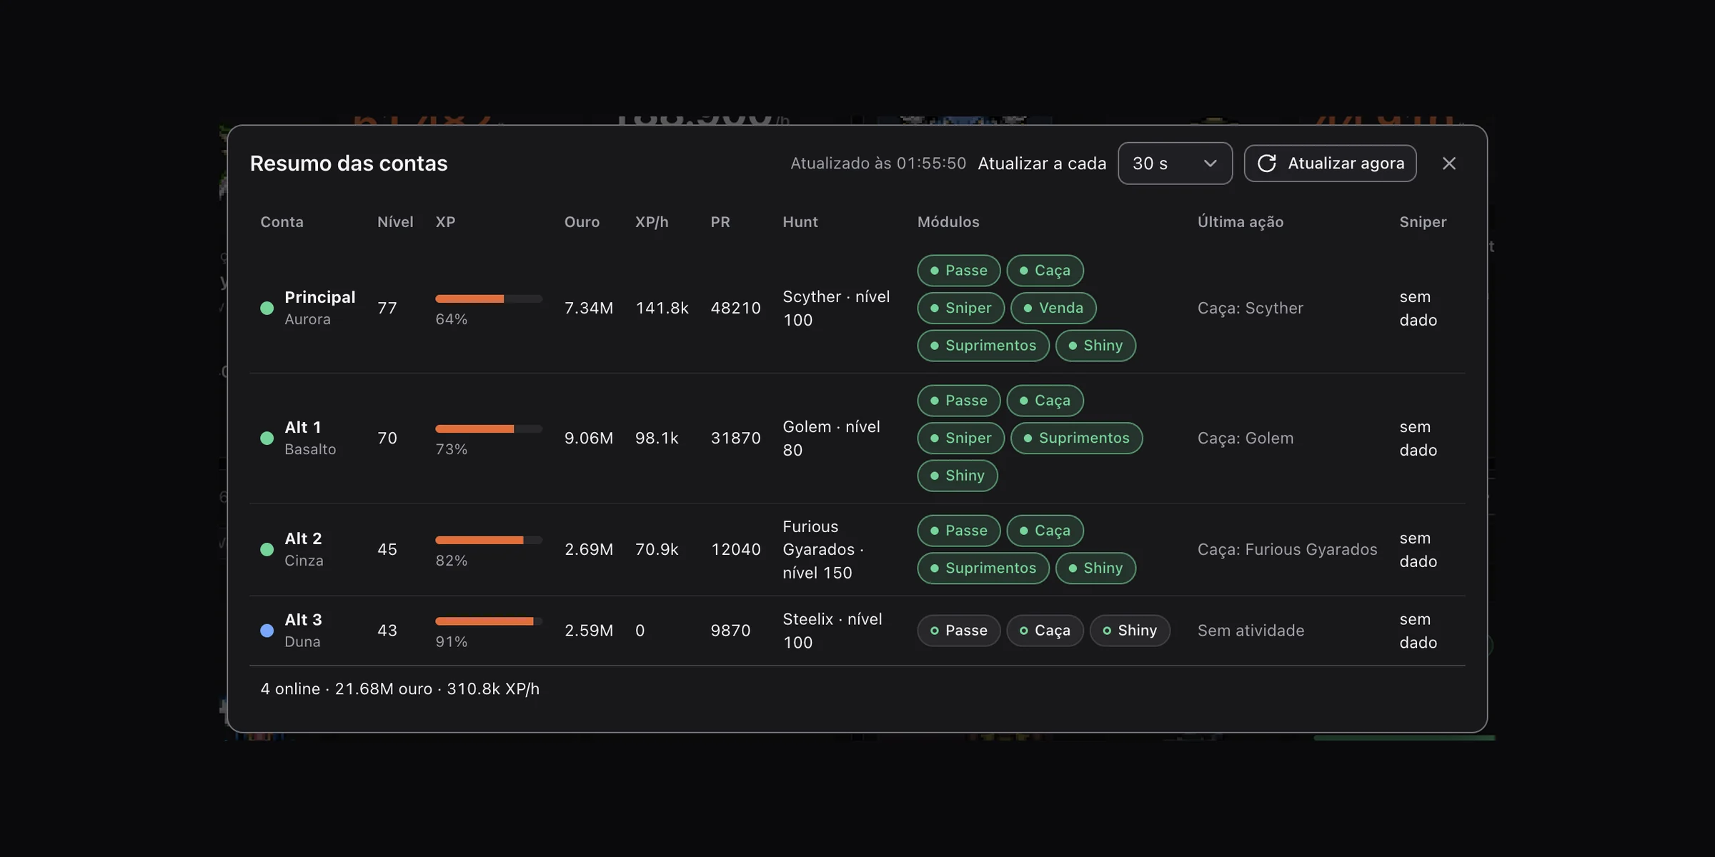Viewport: 1715px width, 857px height.
Task: Toggle the Shiny module on Principal row
Action: [1095, 346]
